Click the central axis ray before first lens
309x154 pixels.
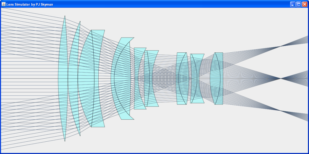tap(30, 78)
